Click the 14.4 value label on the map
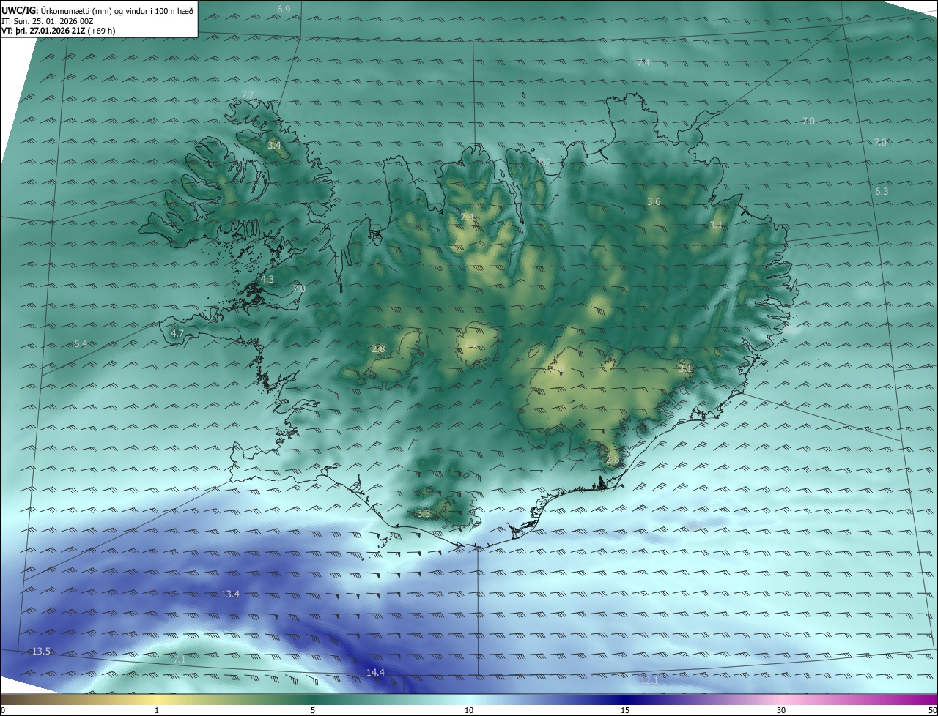This screenshot has width=938, height=716. [x=375, y=673]
